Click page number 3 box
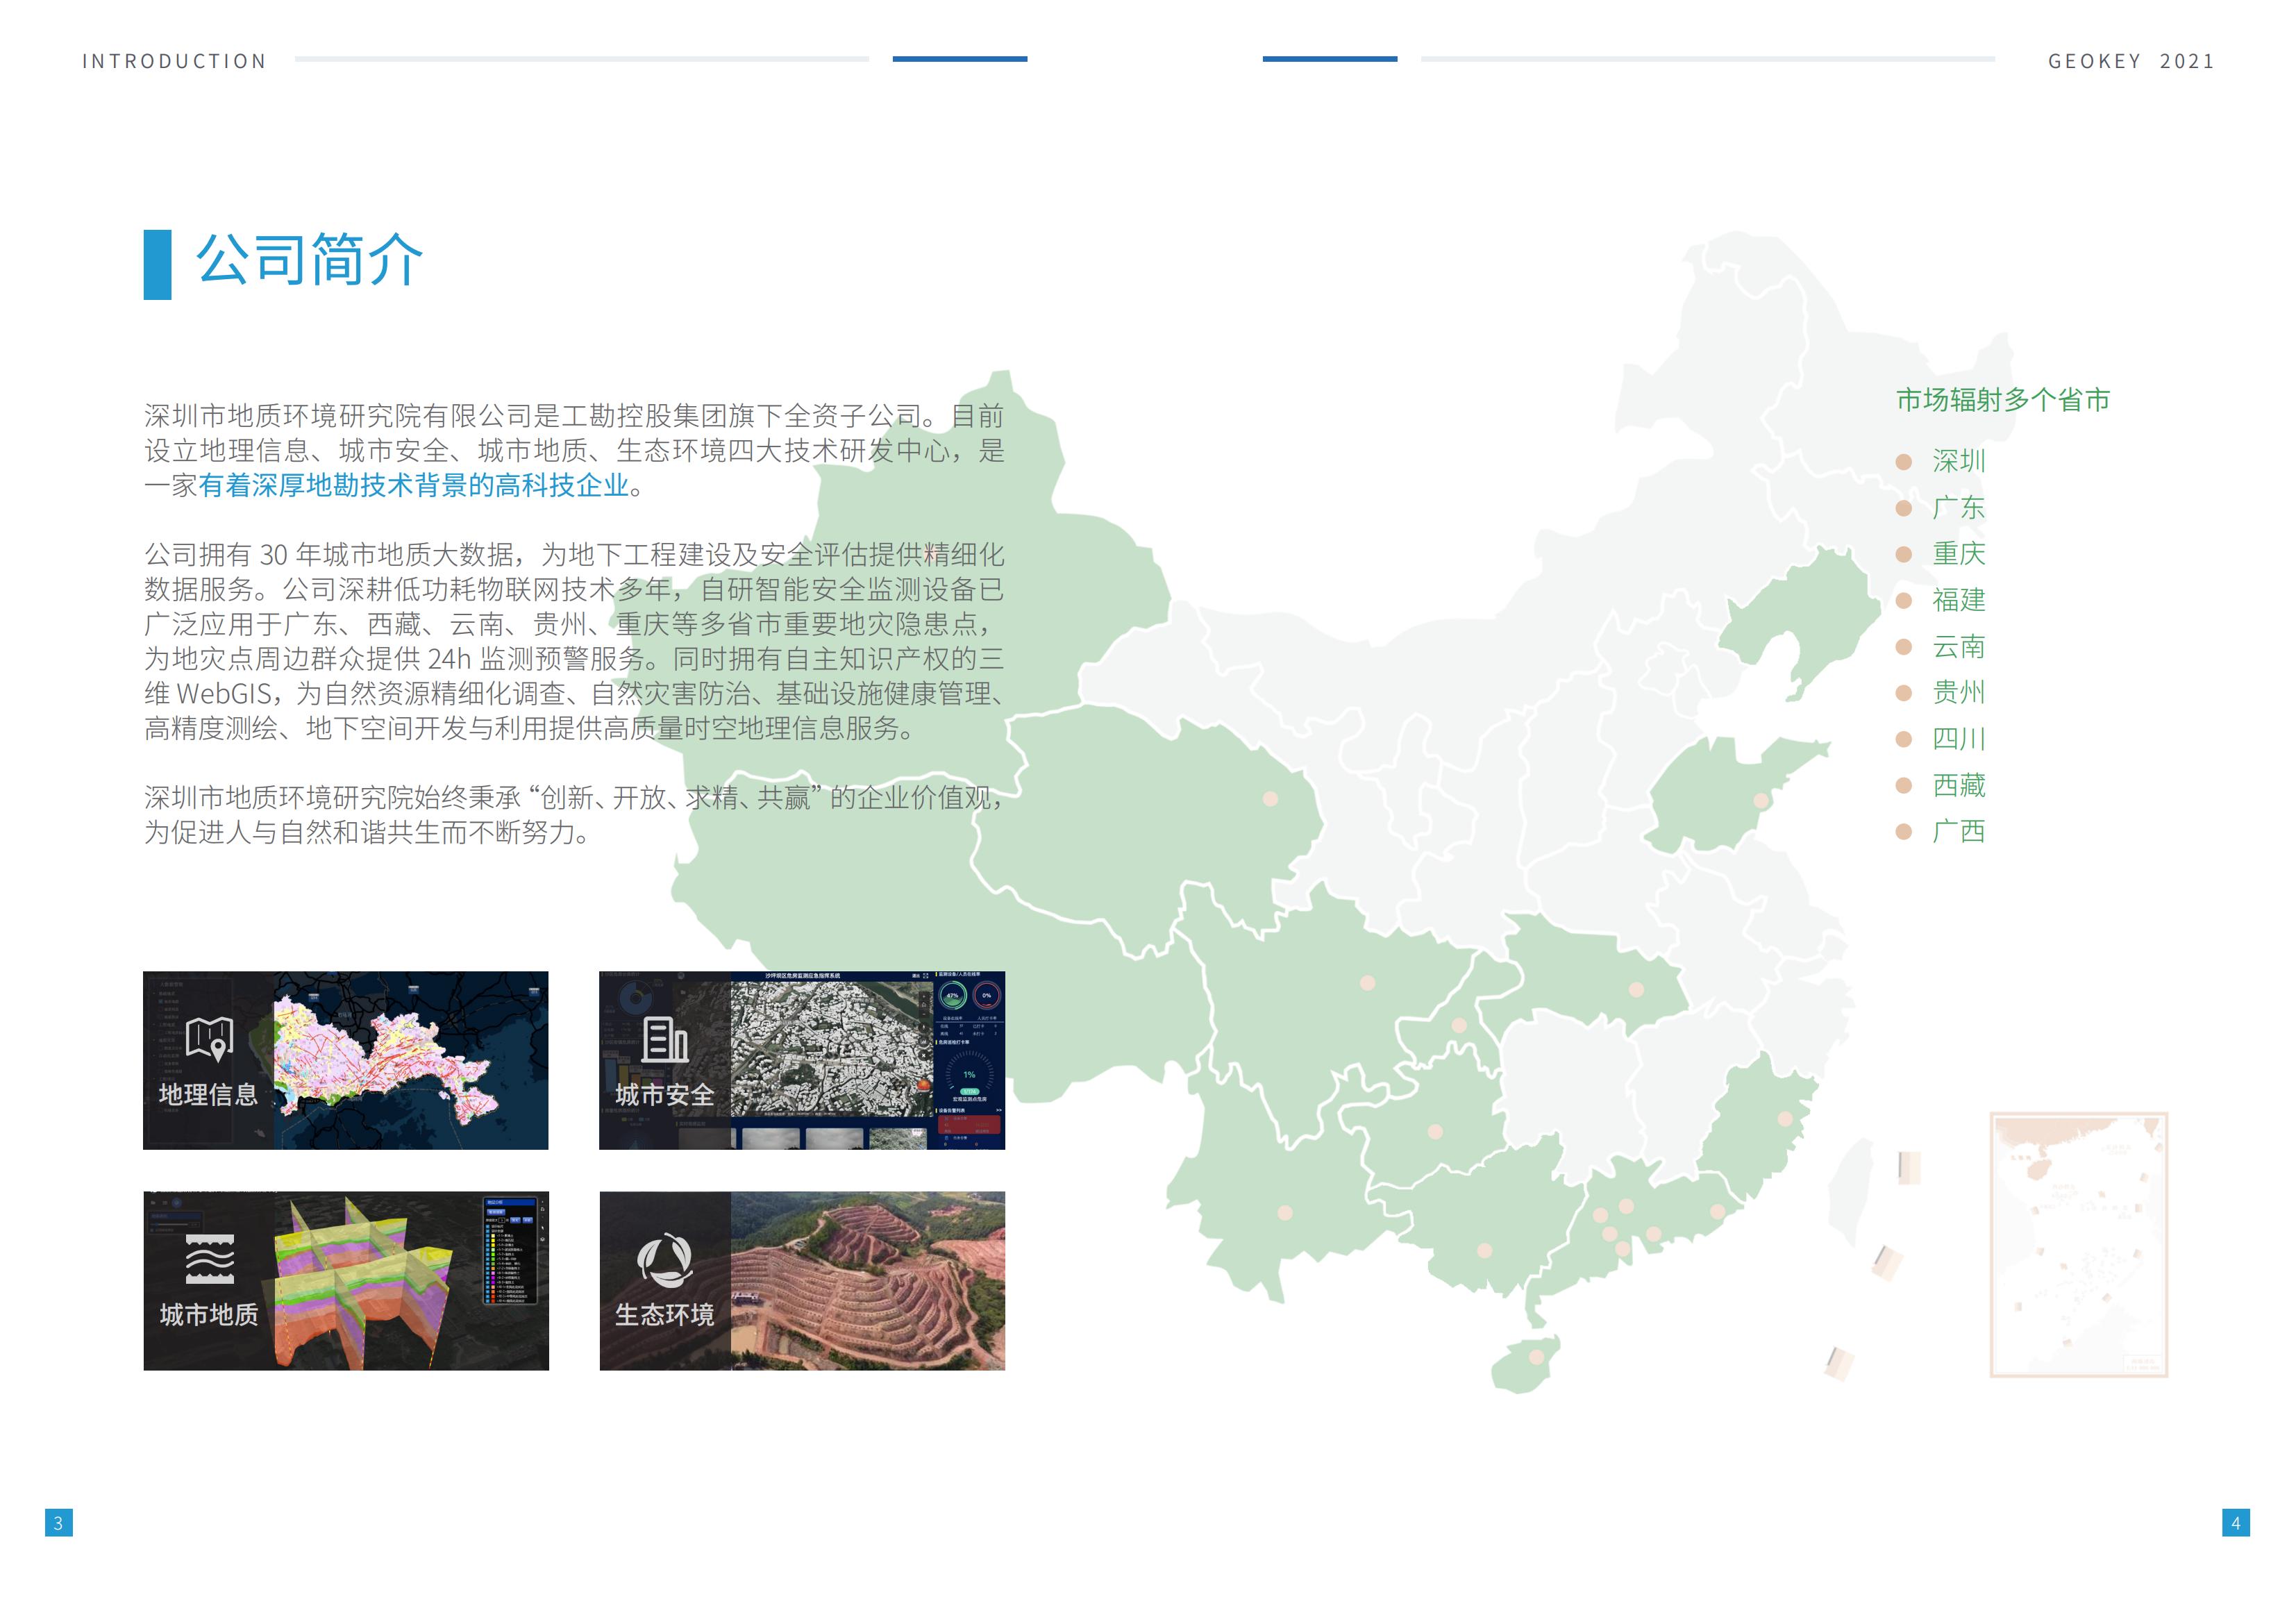Screen dimensions: 2296x1624 click(58, 1523)
